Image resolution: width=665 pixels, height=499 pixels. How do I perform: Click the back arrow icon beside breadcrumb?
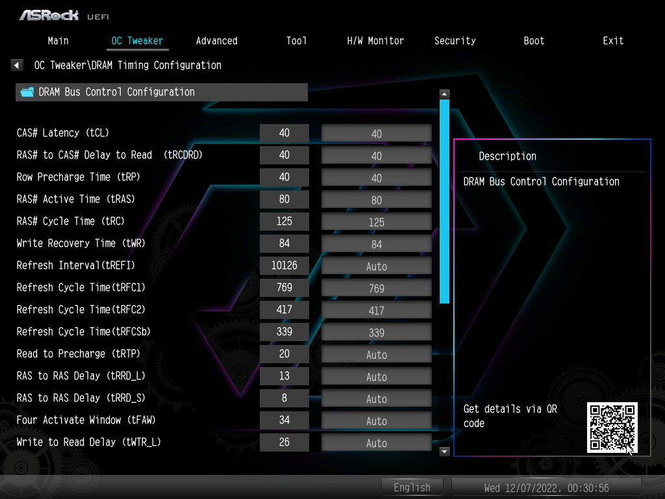pos(17,65)
